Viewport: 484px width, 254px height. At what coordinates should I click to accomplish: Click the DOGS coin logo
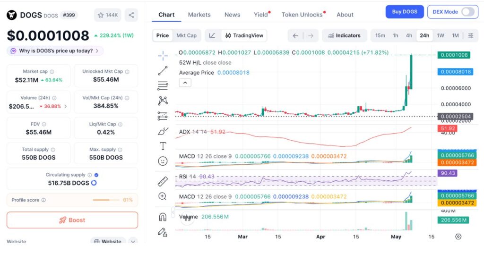click(x=12, y=15)
